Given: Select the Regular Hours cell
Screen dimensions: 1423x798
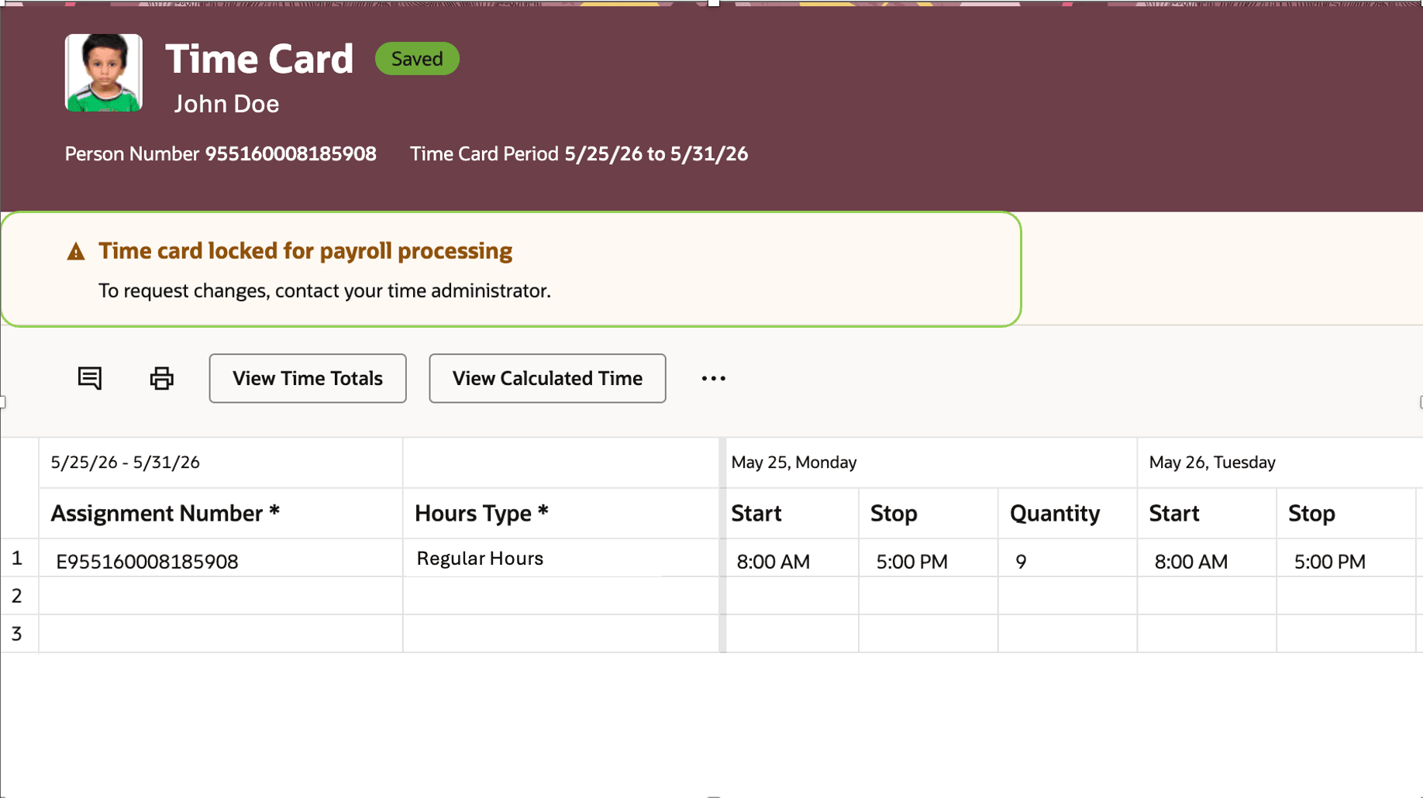Looking at the screenshot, I should (x=561, y=559).
